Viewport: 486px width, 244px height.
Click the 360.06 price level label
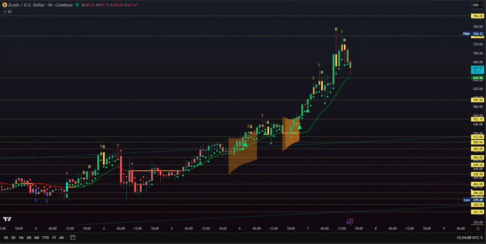point(477,204)
